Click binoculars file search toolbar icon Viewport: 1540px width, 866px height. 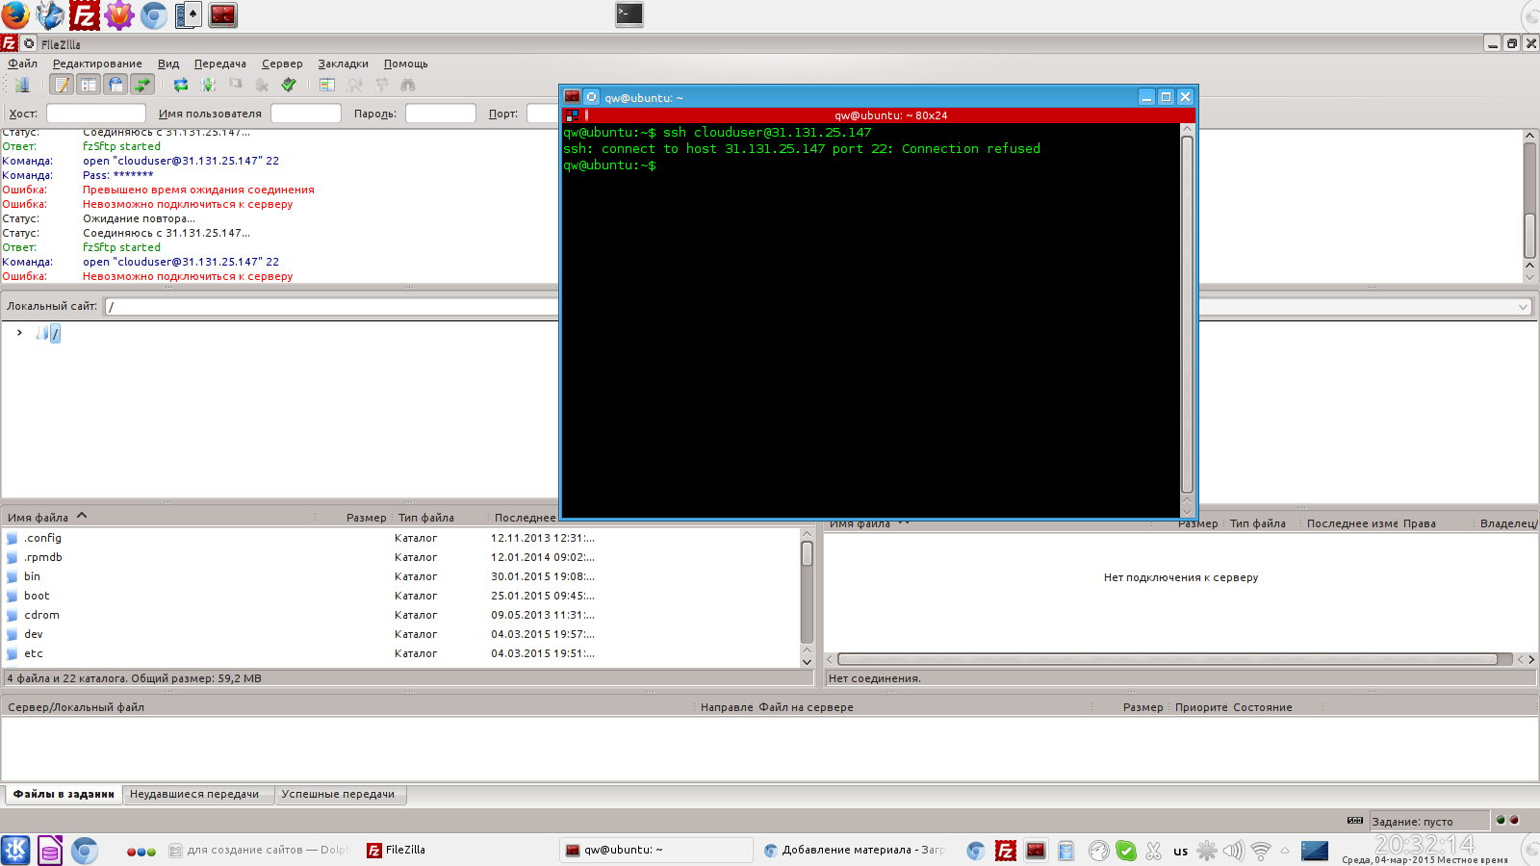click(408, 85)
